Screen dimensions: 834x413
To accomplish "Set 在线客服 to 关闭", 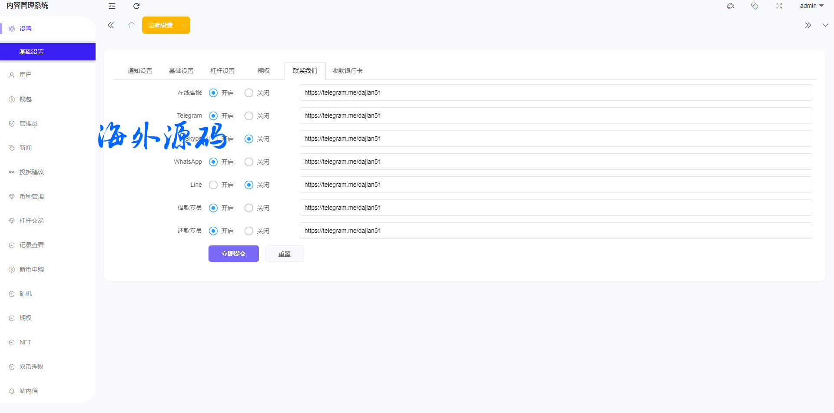I will click(249, 93).
